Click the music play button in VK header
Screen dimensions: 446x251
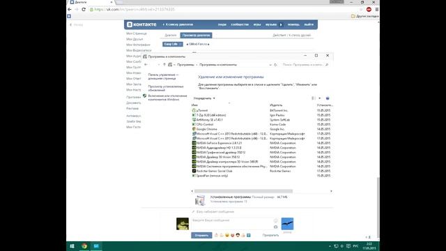click(281, 24)
